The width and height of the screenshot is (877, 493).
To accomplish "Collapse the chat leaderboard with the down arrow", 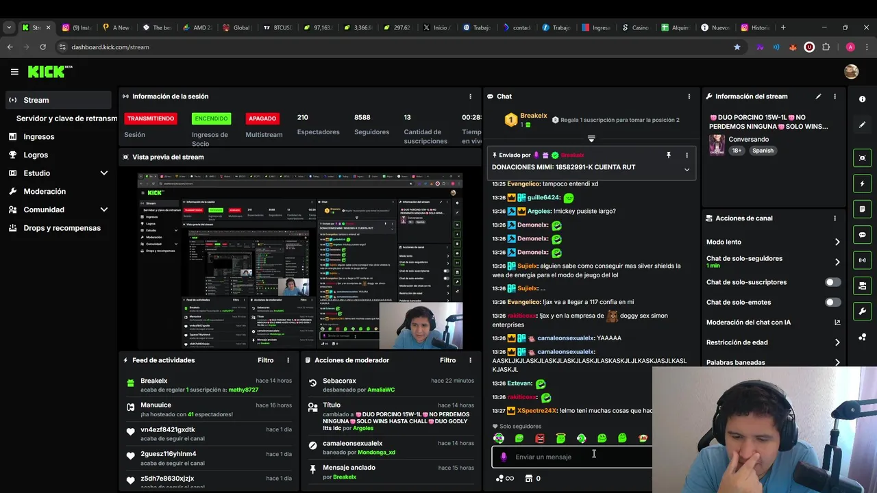I will 591,139.
